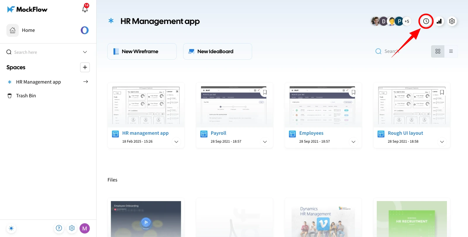Switch to grid view
This screenshot has height=237, width=468.
point(438,51)
